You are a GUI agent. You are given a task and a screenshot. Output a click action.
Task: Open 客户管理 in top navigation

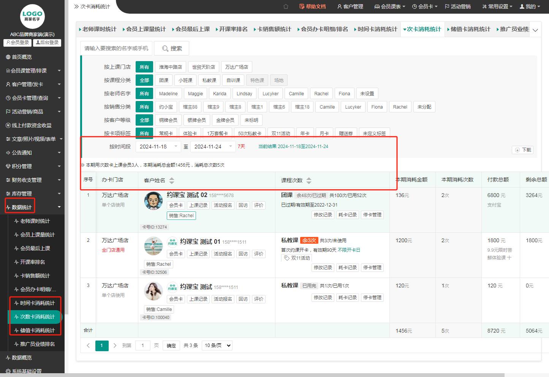[x=350, y=6]
